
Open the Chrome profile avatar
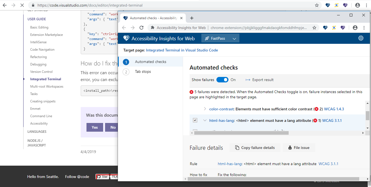[x=355, y=27]
